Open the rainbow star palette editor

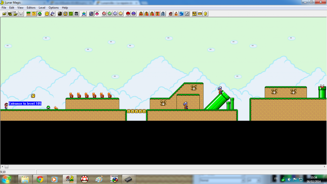pyautogui.click(x=84, y=13)
